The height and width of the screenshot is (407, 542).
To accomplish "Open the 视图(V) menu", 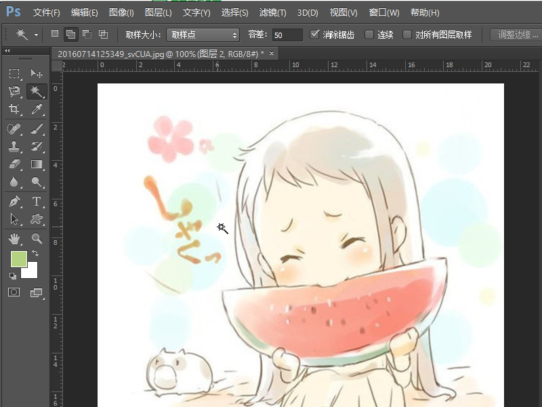I will [x=343, y=13].
